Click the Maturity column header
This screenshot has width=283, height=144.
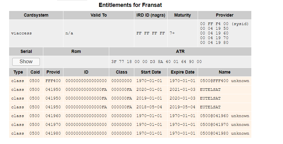tap(182, 15)
